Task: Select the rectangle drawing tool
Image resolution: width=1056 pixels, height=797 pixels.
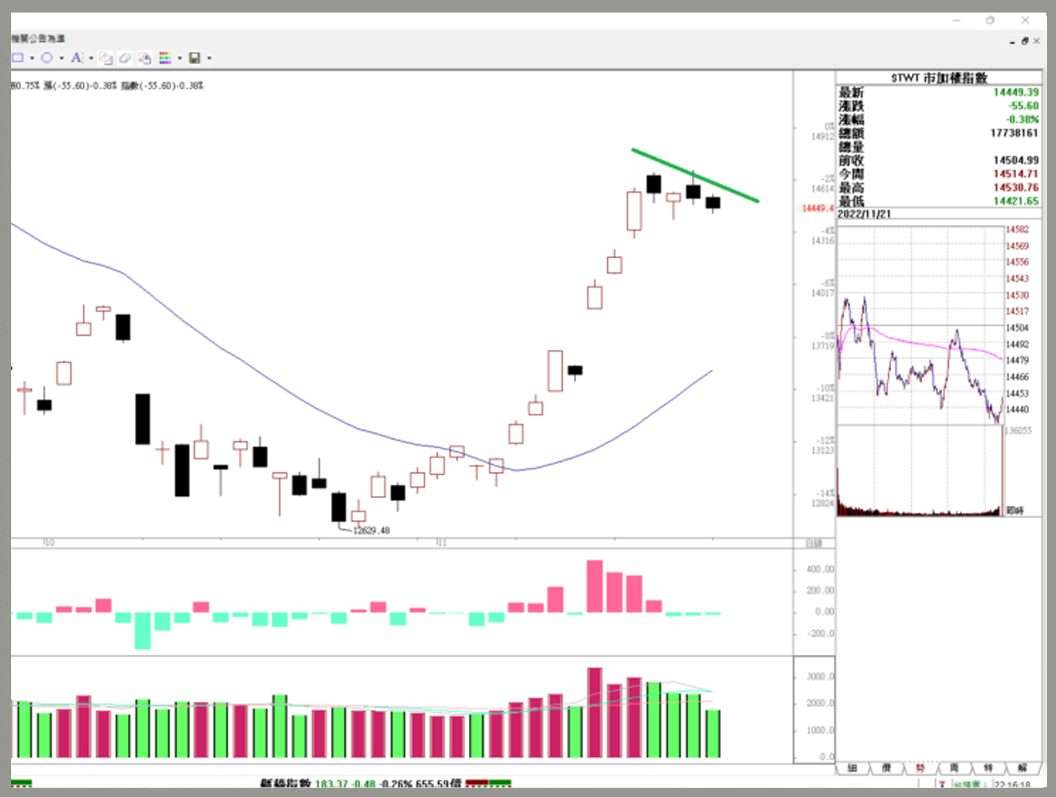Action: pos(18,58)
